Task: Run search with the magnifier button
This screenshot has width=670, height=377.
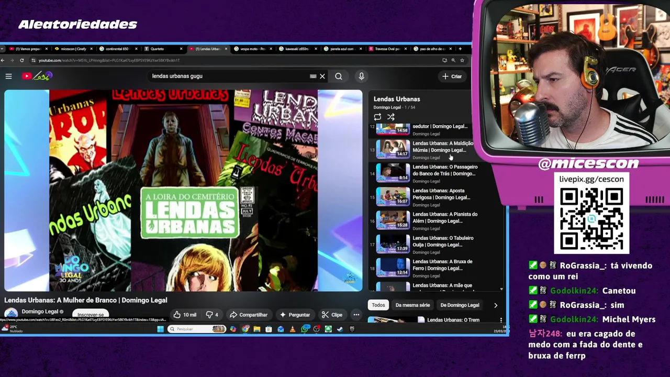Action: tap(339, 76)
